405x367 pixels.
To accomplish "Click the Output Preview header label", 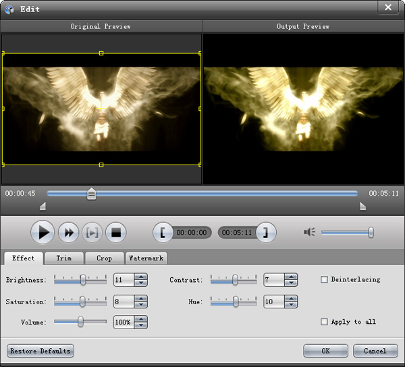I will [303, 26].
